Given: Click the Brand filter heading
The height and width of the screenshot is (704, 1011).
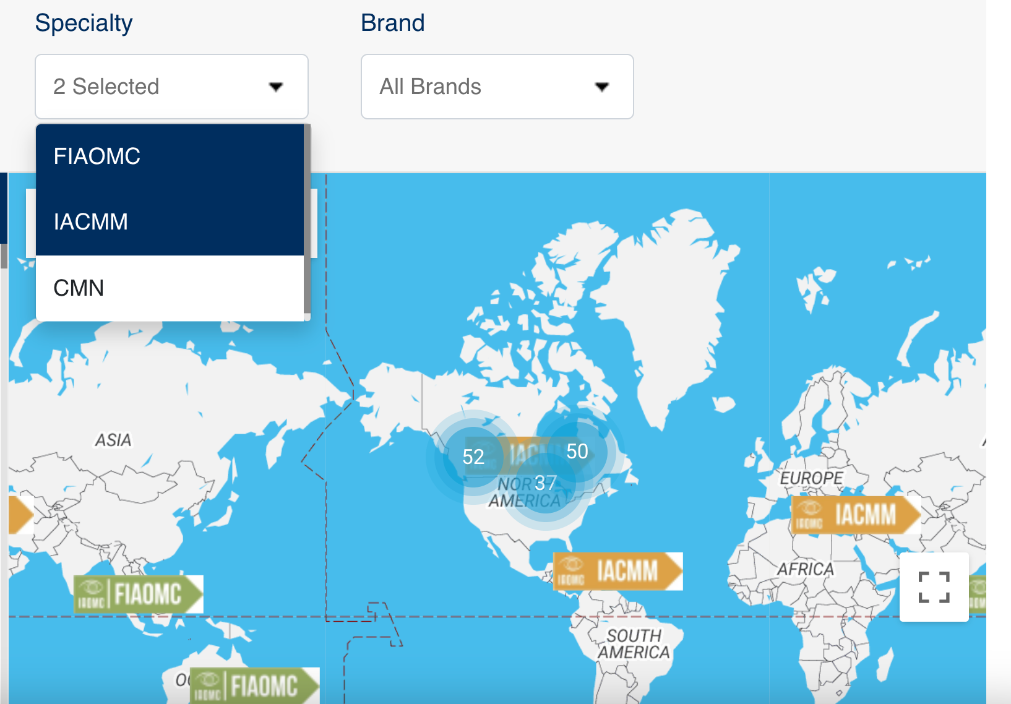Looking at the screenshot, I should [x=393, y=23].
